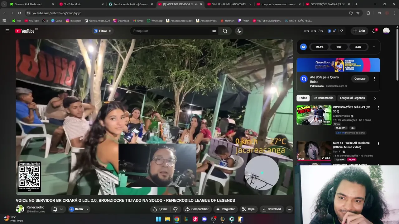Screen dimensions: 399x224
Task: Click the 2.6K vidIQ stat pill
Action: [x=358, y=47]
